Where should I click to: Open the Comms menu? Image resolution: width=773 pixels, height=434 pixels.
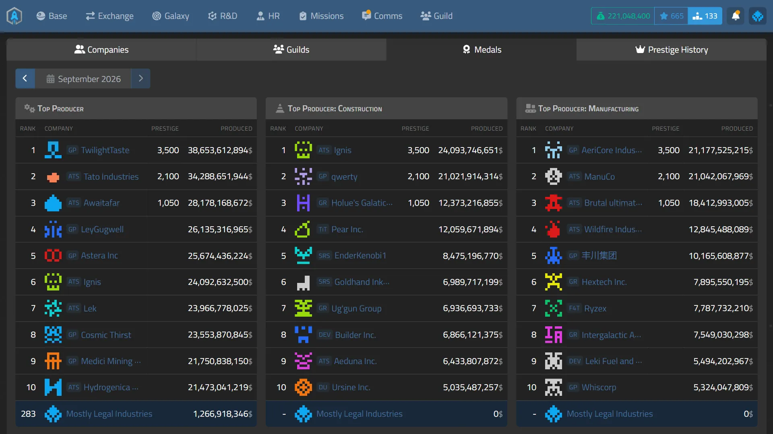pos(382,16)
